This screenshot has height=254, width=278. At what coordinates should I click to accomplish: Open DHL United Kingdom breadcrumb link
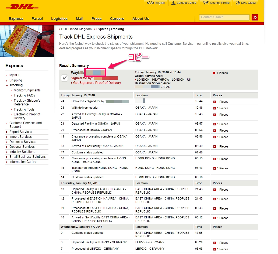(x=76, y=29)
